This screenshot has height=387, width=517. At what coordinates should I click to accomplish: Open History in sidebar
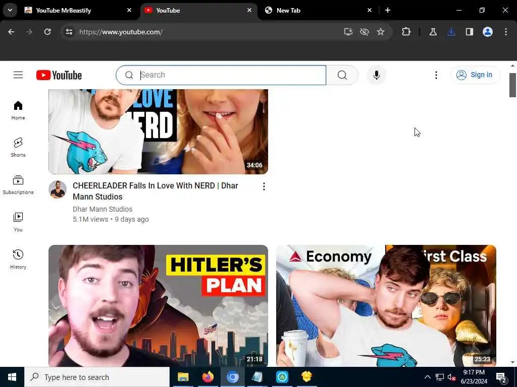[x=18, y=260]
